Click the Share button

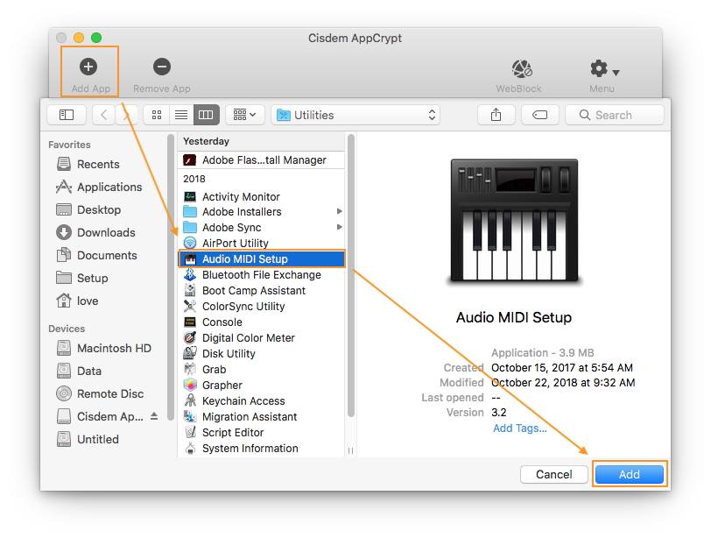tap(496, 115)
